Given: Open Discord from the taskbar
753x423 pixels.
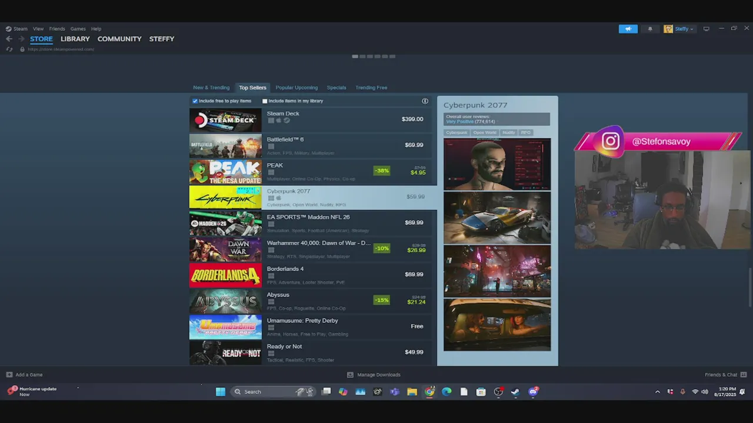Looking at the screenshot, I should pos(533,392).
